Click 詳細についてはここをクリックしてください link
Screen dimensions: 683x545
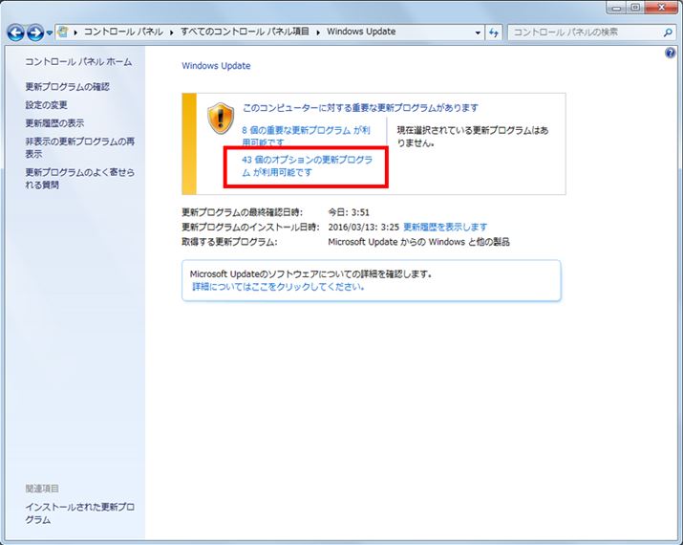pos(278,287)
